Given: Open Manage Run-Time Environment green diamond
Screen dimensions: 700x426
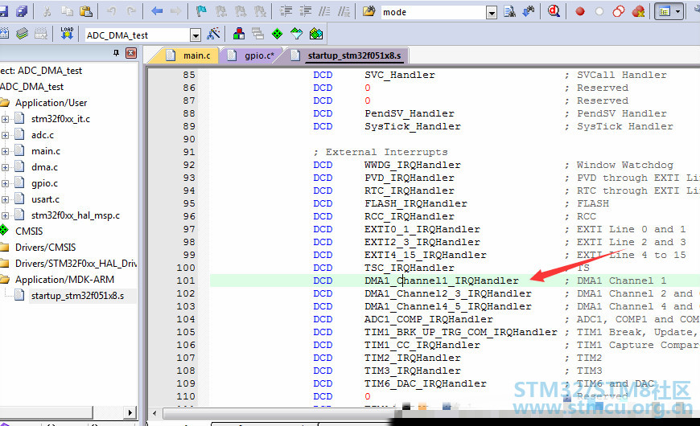Looking at the screenshot, I should 277,34.
